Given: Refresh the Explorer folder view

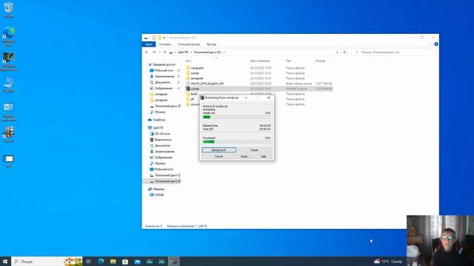Looking at the screenshot, I should tap(344, 52).
